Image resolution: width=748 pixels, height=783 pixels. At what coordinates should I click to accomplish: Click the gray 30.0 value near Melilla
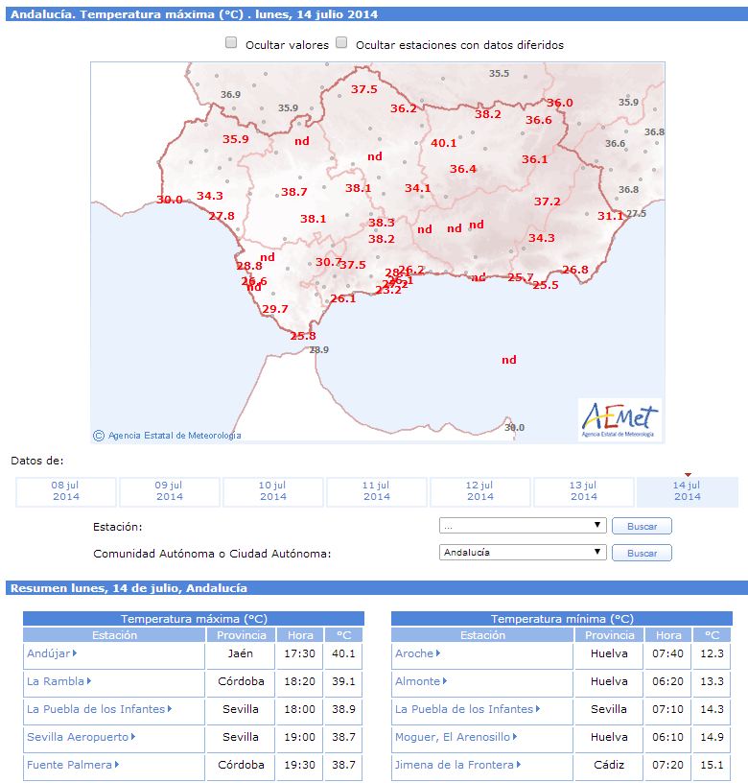click(x=514, y=427)
